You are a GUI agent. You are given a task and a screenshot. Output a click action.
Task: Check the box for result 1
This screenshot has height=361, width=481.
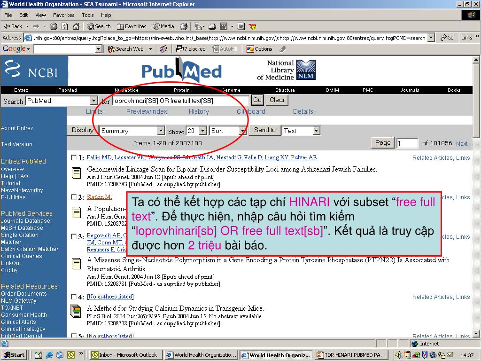[x=74, y=157]
